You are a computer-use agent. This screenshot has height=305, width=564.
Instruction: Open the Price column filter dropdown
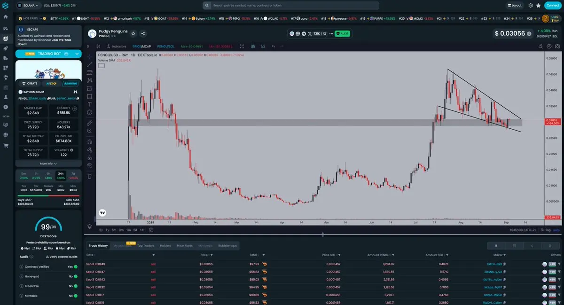click(x=212, y=255)
